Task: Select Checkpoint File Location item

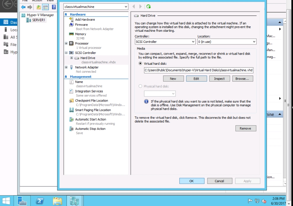Action: 91,101
